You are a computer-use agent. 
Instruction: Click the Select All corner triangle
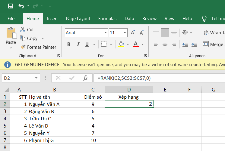tap(7, 90)
